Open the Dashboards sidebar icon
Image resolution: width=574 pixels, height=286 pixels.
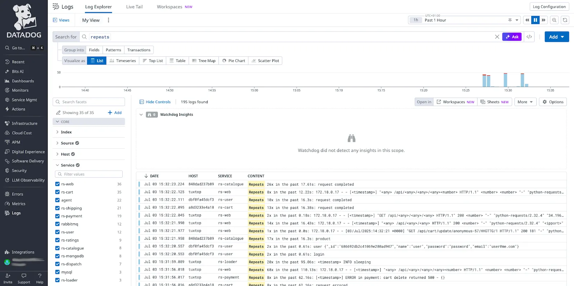pyautogui.click(x=7, y=81)
